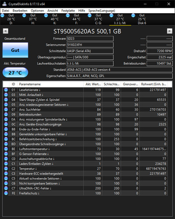Click status orb of Aktuell schwebende Sektoren row
The height and width of the screenshot is (219, 175).
(x=6, y=179)
